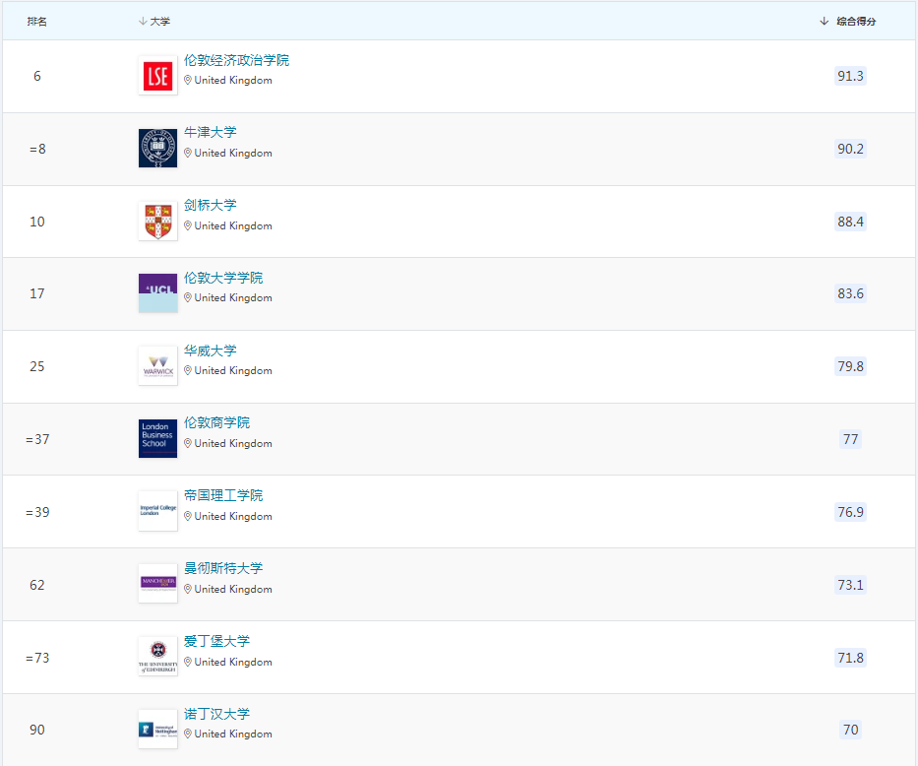Viewport: 918px width, 766px height.
Task: Click the UCL purple logo
Action: point(157,293)
